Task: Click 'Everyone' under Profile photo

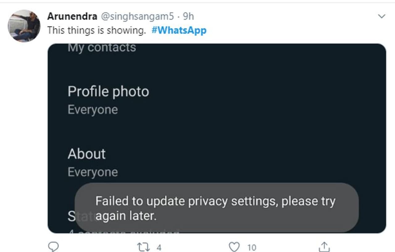Action: tap(93, 110)
